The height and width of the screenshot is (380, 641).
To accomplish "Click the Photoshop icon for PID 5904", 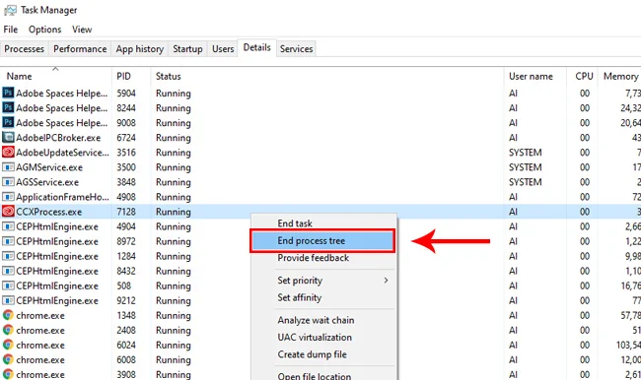I will coord(8,93).
